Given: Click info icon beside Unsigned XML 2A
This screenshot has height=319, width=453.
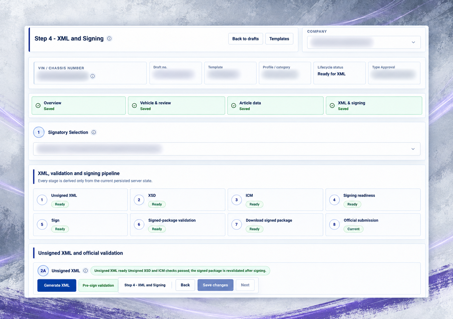Looking at the screenshot, I should 86,270.
